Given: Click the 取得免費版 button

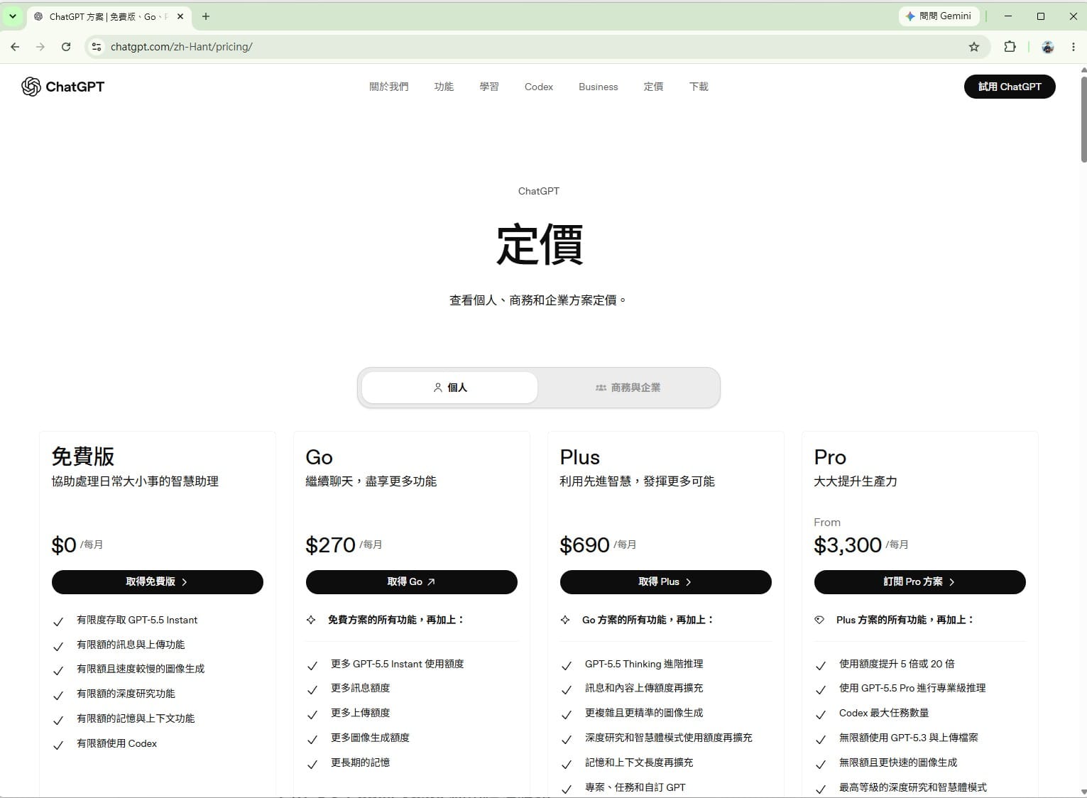Looking at the screenshot, I should 158,581.
